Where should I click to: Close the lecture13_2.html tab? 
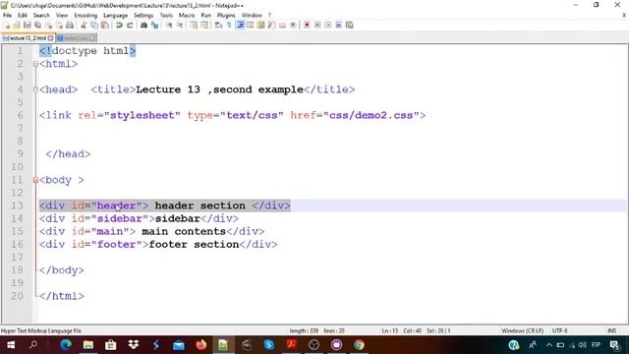click(50, 38)
